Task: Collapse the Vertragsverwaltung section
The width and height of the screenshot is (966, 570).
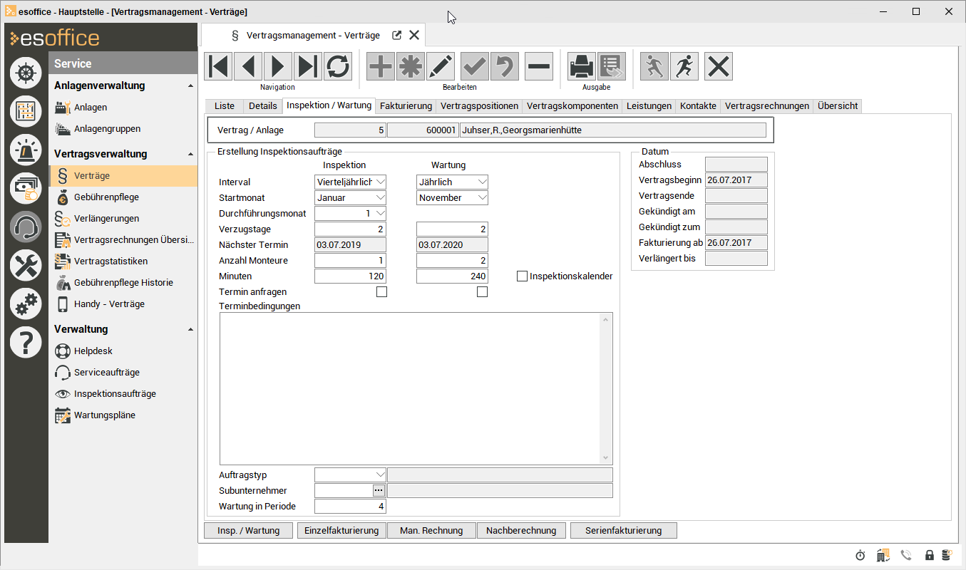Action: [190, 155]
